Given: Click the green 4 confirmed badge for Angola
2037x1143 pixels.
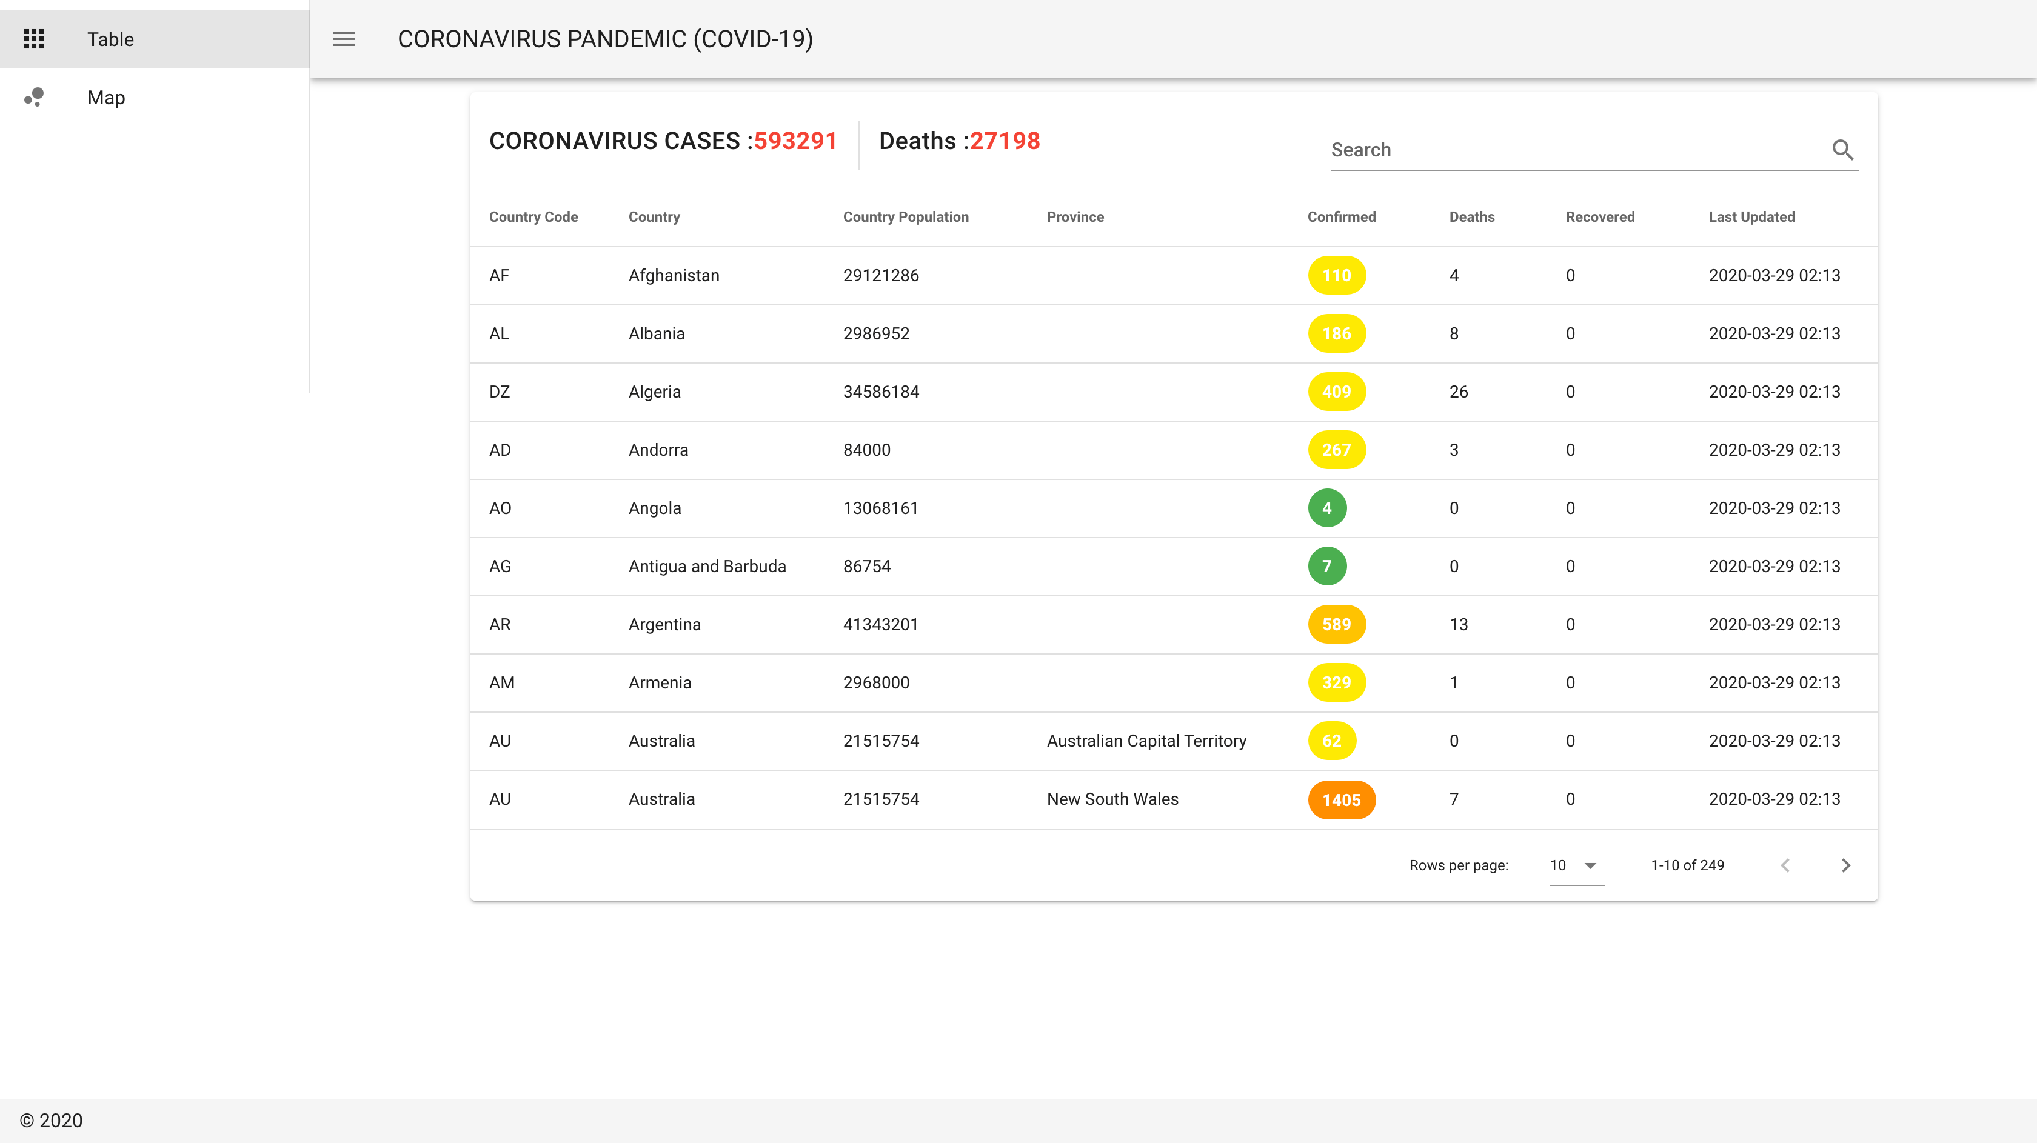Looking at the screenshot, I should click(1327, 508).
